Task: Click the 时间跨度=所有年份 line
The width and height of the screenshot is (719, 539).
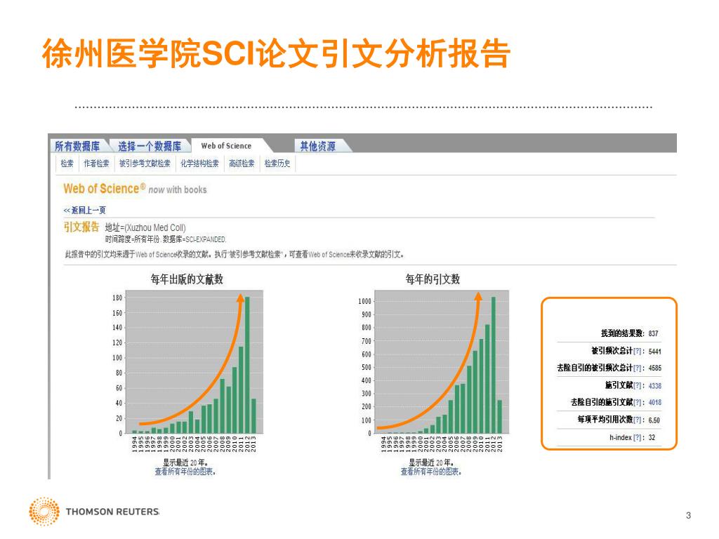Action: 166,239
